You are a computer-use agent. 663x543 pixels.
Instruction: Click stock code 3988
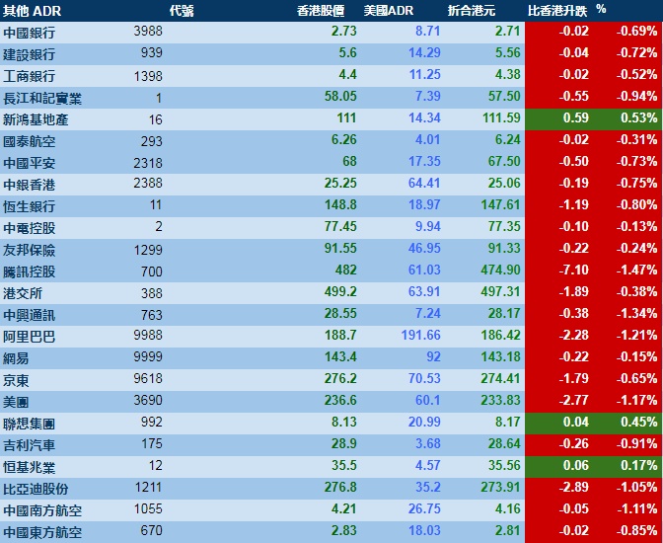148,31
